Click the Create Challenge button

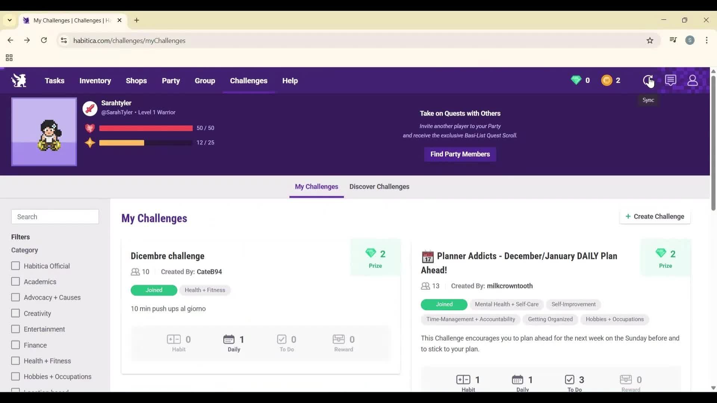click(655, 216)
